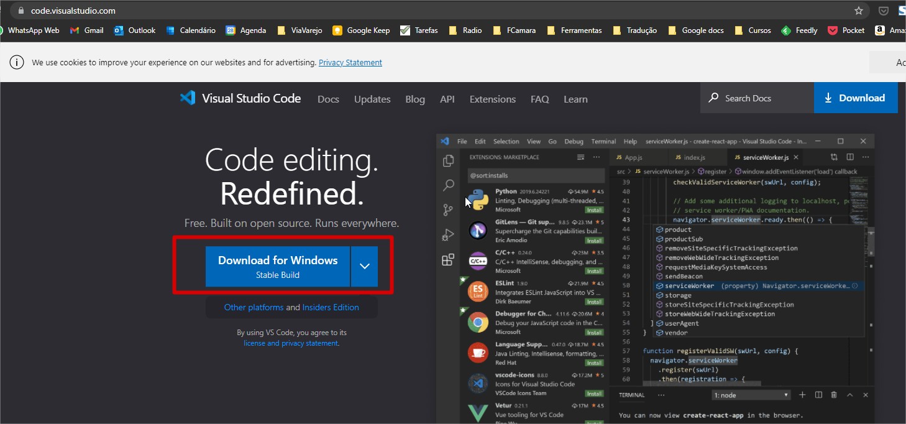Image resolution: width=906 pixels, height=424 pixels.
Task: Expand the Cursos bookmarks folder
Action: point(753,30)
